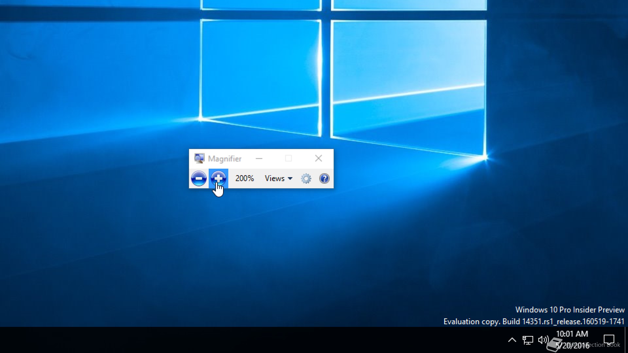This screenshot has height=353, width=628.
Task: Expand the Views dropdown menu
Action: pyautogui.click(x=278, y=178)
